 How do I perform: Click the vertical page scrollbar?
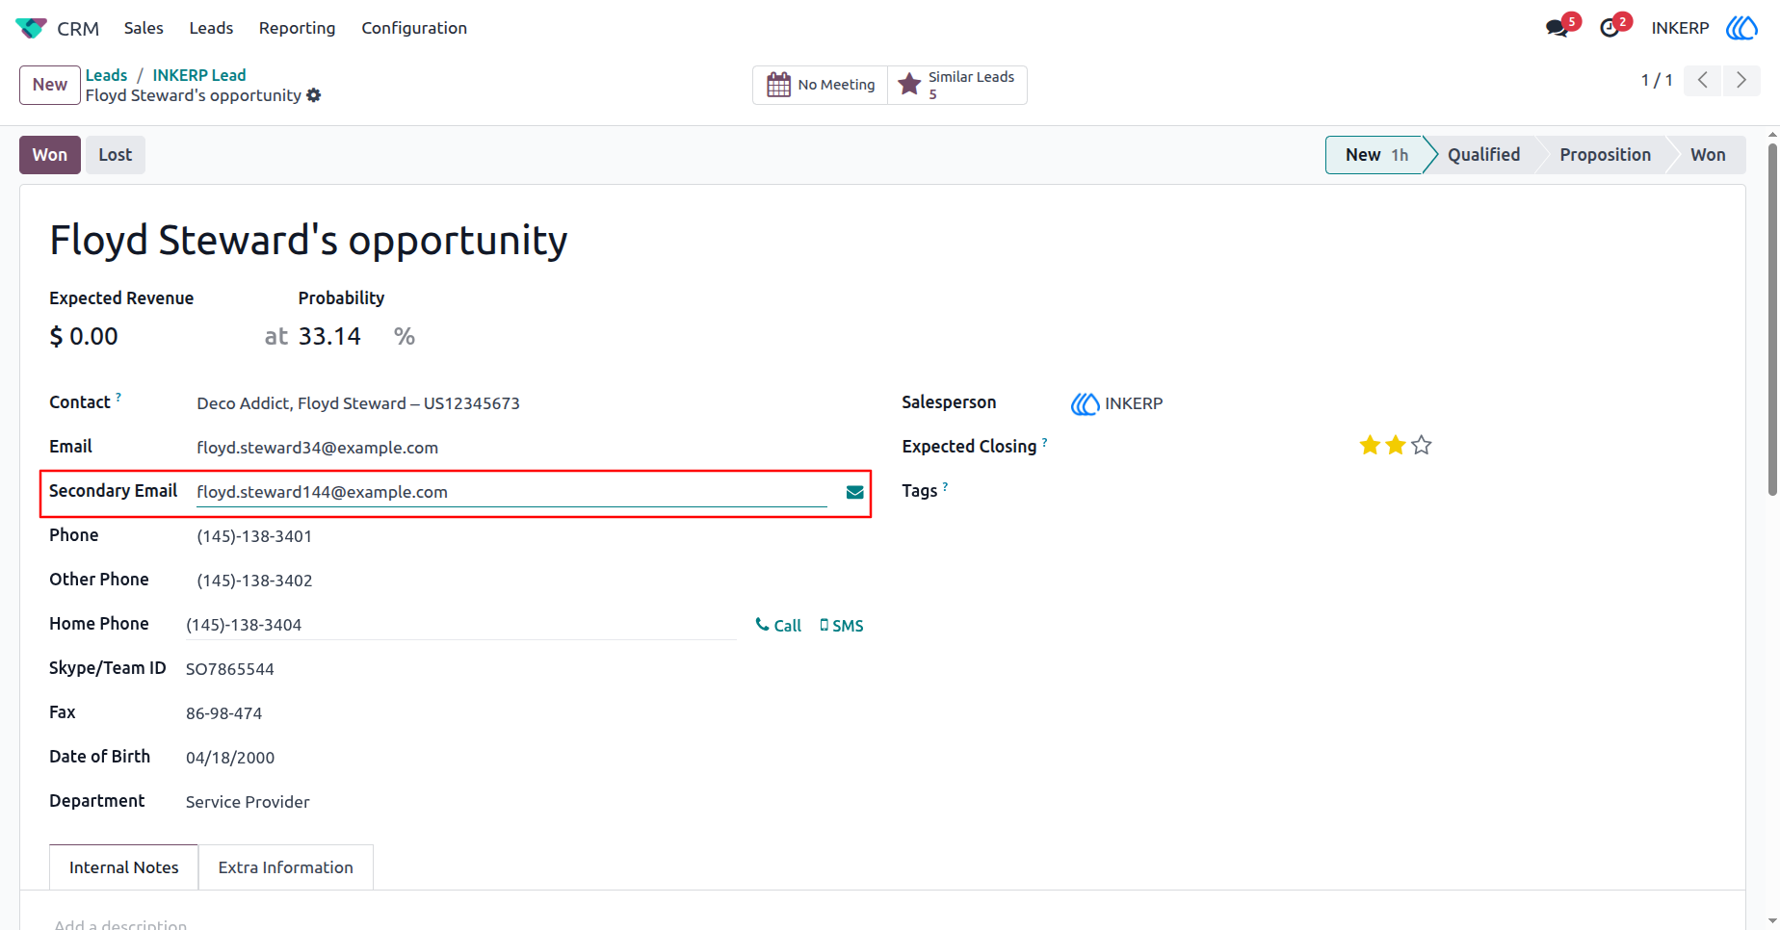point(1772,318)
